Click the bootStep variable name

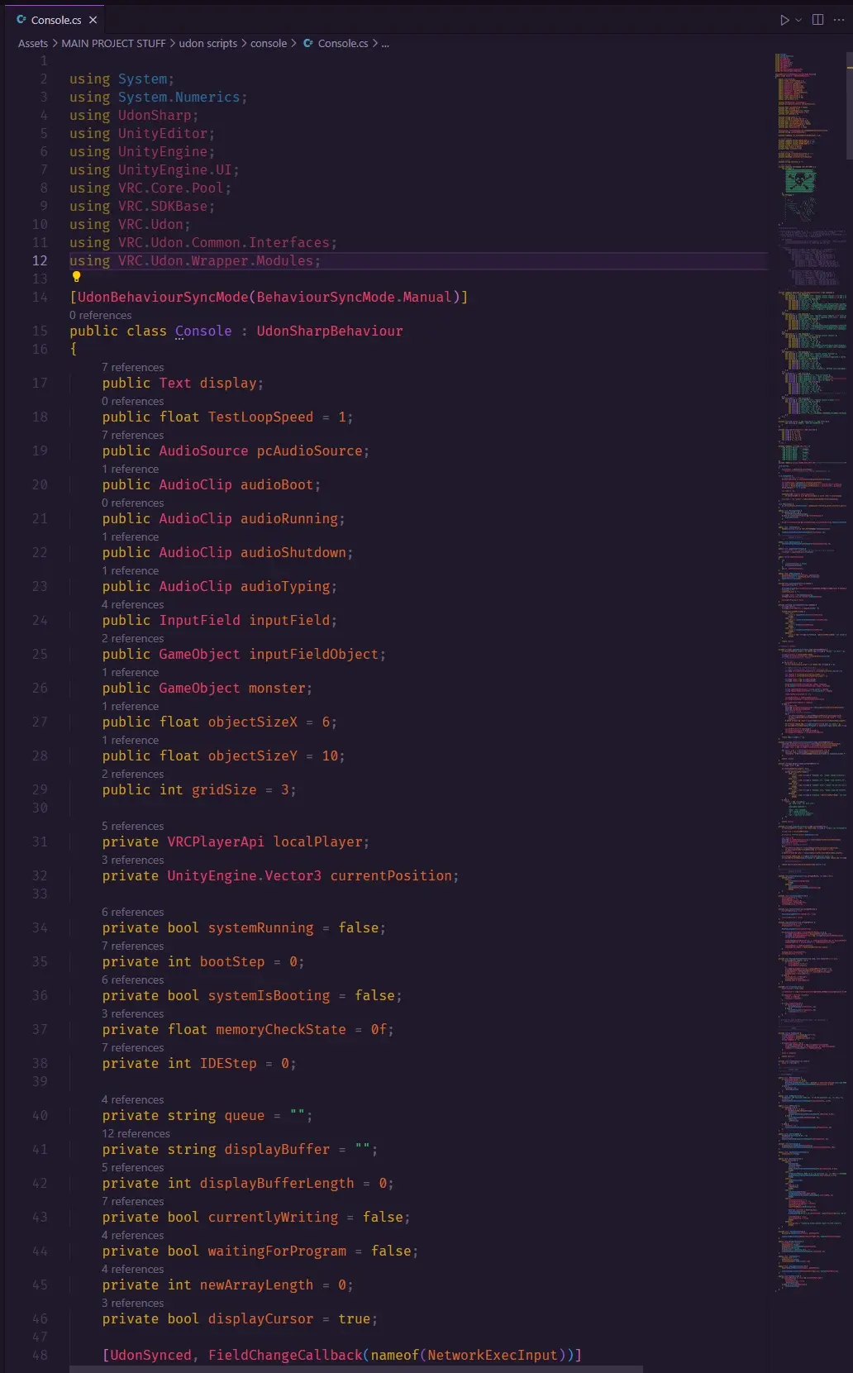pos(232,961)
